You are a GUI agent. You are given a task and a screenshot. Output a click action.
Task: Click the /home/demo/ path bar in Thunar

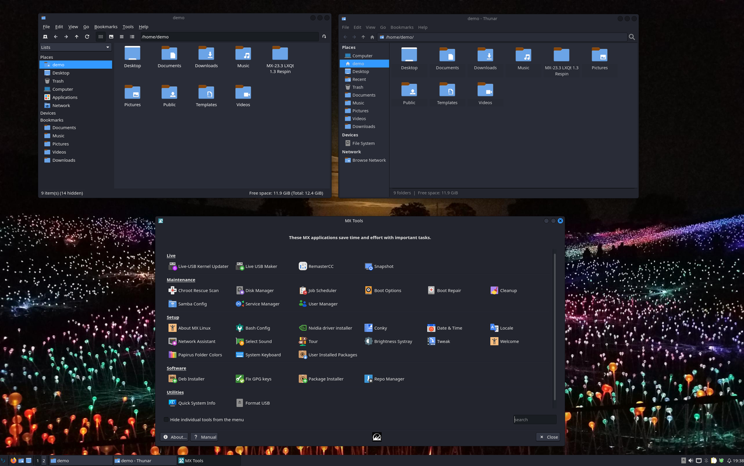[502, 37]
